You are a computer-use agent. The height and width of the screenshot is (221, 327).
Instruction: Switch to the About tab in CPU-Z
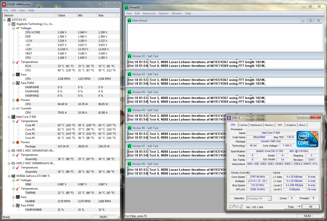tap(302, 125)
